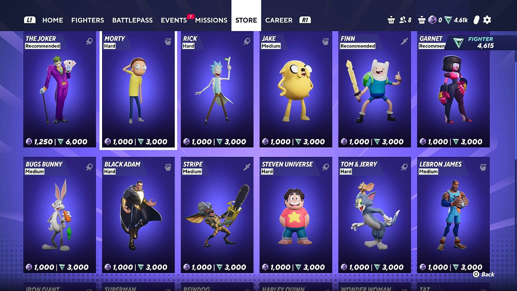
Task: Click the white controller pill icon
Action: pyautogui.click(x=476, y=20)
